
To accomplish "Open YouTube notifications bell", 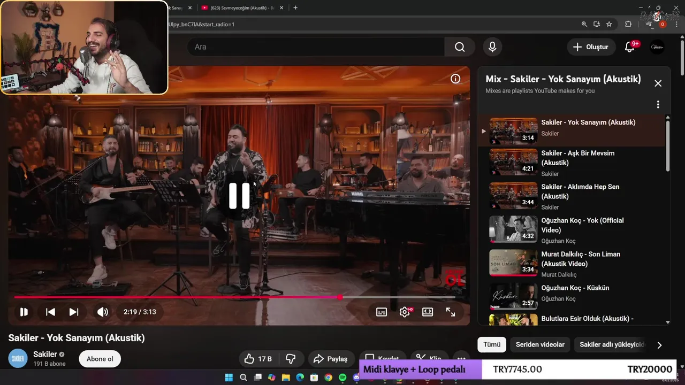I will tap(630, 47).
